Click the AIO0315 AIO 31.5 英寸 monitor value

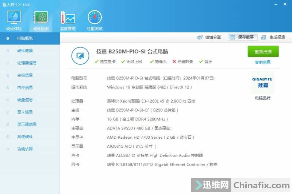(x=132, y=146)
